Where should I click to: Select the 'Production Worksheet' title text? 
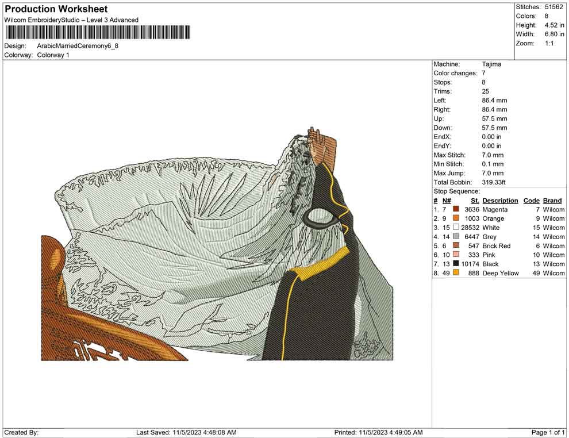pos(56,9)
